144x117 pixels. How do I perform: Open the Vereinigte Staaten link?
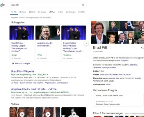click(109, 68)
